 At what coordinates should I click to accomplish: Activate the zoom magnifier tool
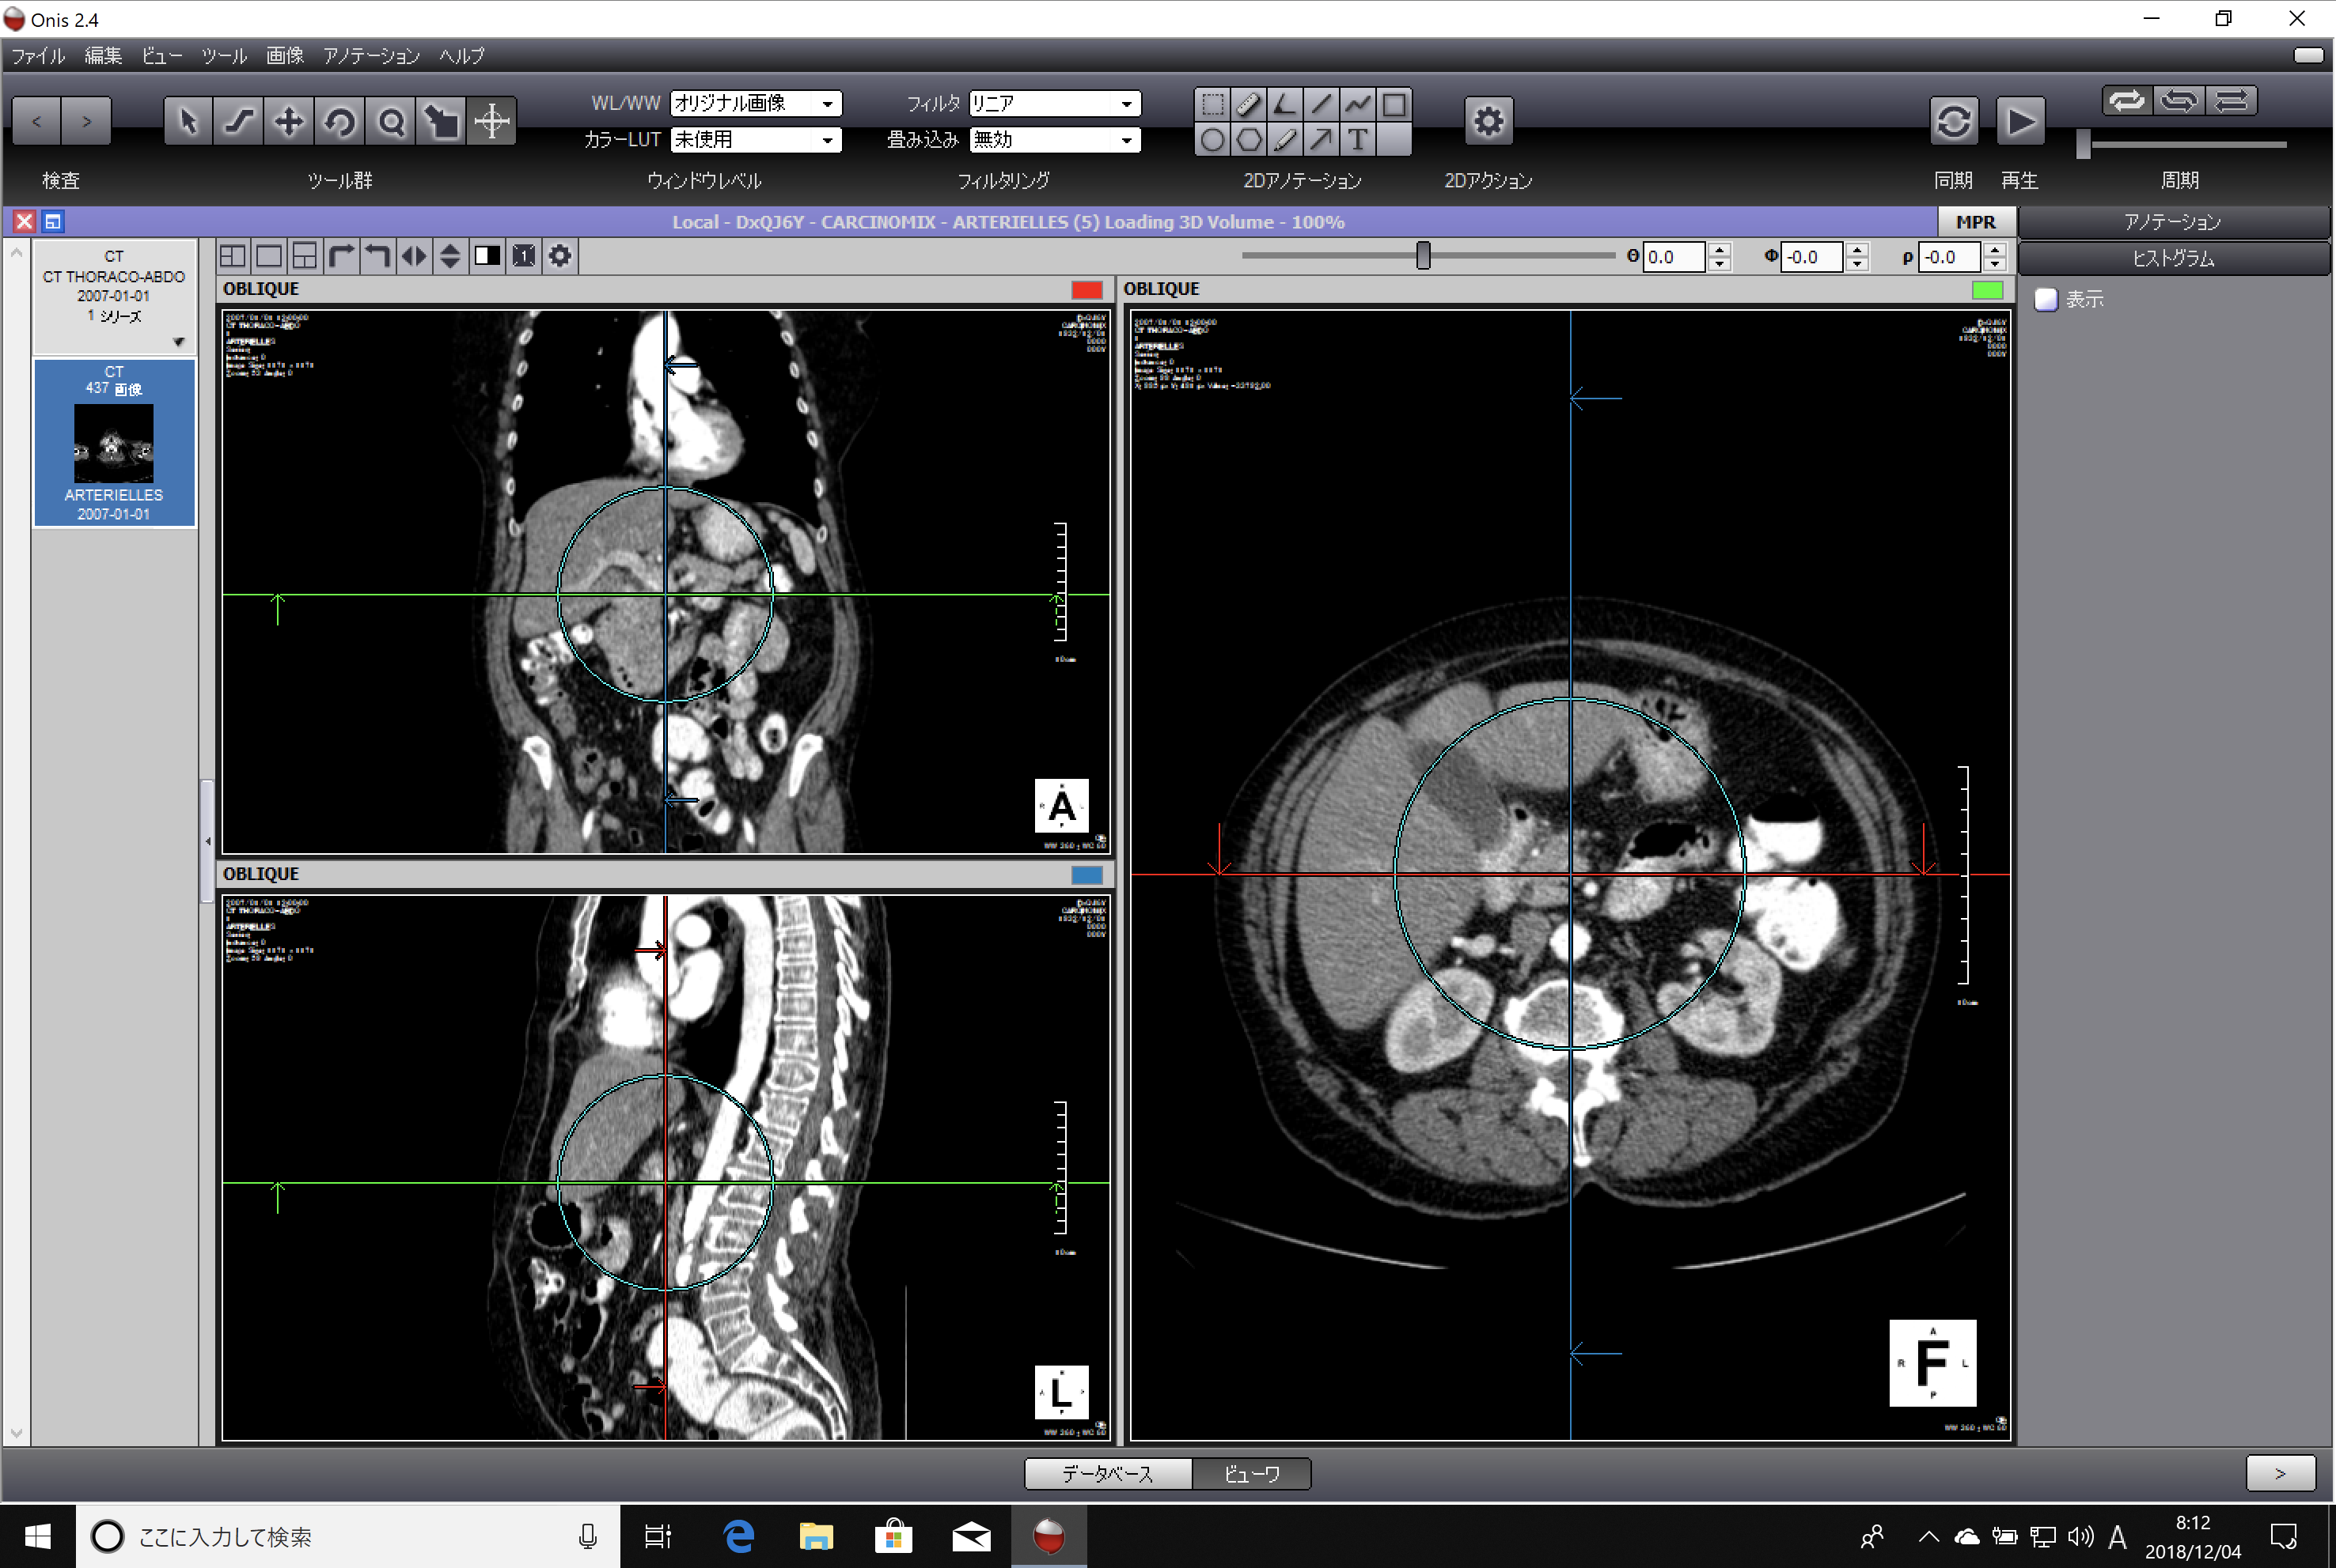tap(390, 122)
